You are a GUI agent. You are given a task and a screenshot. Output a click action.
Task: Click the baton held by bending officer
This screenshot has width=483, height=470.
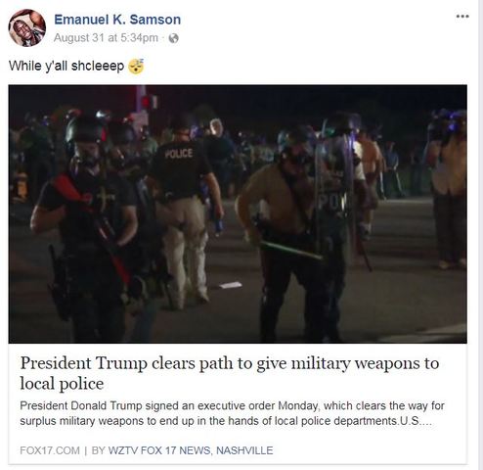click(x=290, y=251)
